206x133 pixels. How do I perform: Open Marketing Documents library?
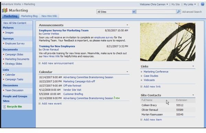(17, 59)
